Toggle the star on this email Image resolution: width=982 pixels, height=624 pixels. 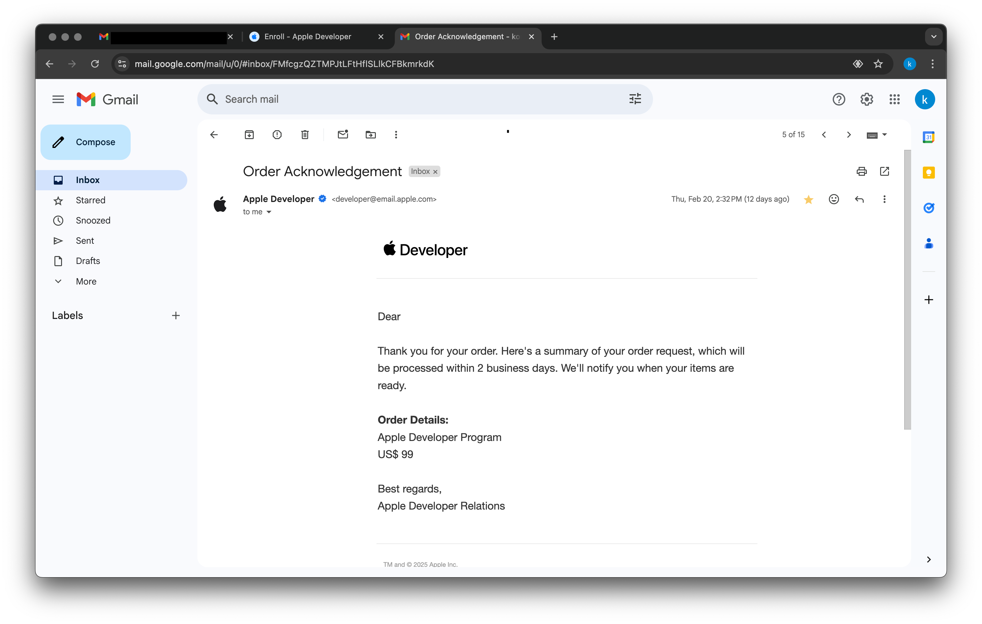coord(808,199)
